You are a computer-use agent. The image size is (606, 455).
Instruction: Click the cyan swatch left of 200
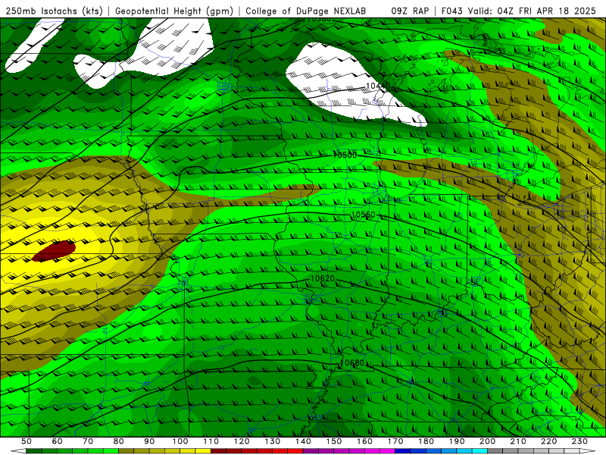479,451
